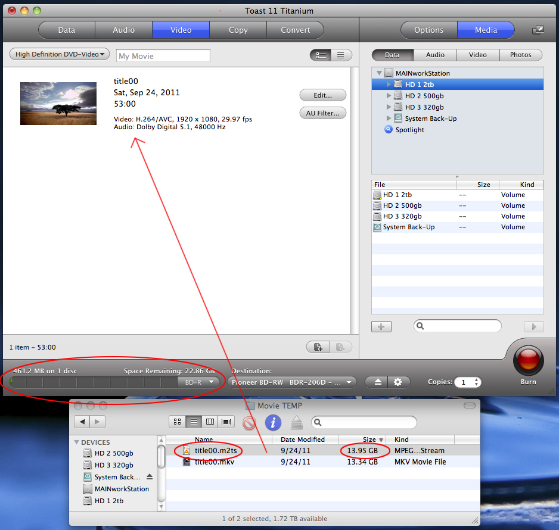559x530 pixels.
Task: Click the plus button under Media browser
Action: (x=381, y=326)
